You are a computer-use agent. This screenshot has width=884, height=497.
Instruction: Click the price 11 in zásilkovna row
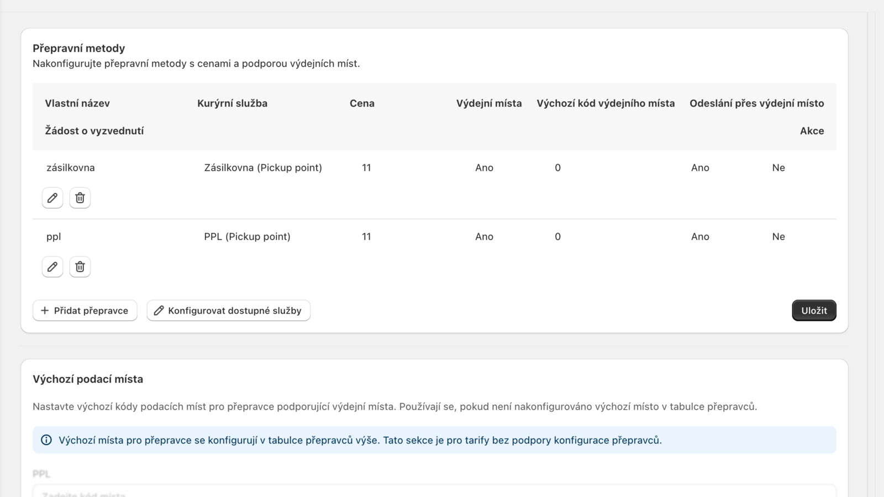(x=366, y=168)
